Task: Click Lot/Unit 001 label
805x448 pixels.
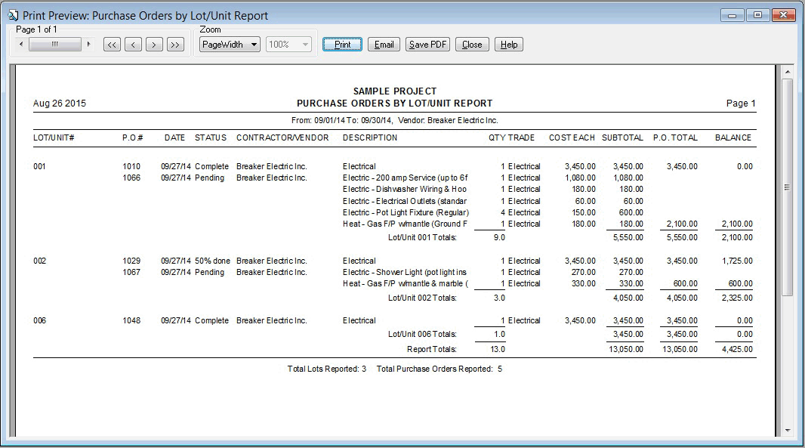Action: [39, 166]
